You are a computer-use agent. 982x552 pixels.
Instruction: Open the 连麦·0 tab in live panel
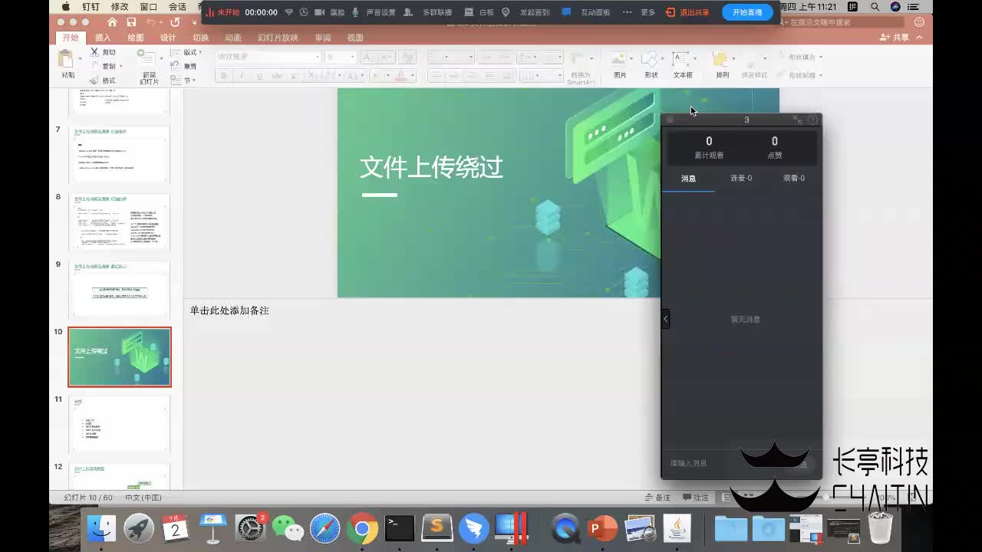point(741,178)
